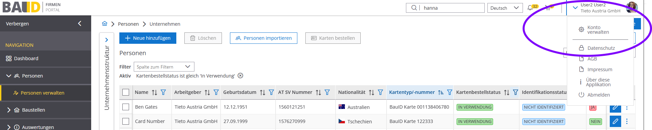Sort by Geburtsdatum column
The image size is (652, 130).
(x=262, y=93)
